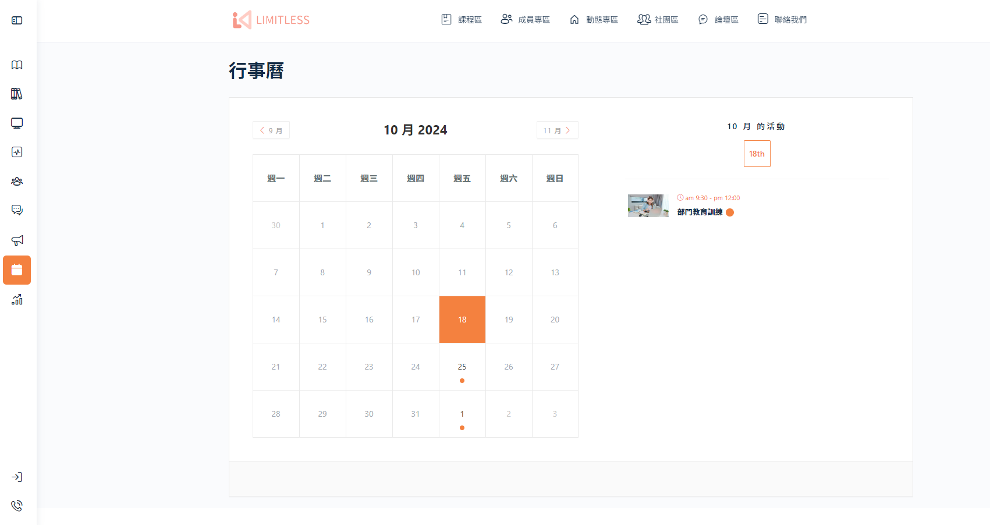Open the 部門教育訓練 event thumbnail

click(648, 205)
